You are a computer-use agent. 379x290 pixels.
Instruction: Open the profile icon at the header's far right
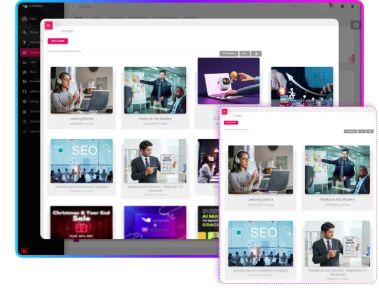(352, 6)
